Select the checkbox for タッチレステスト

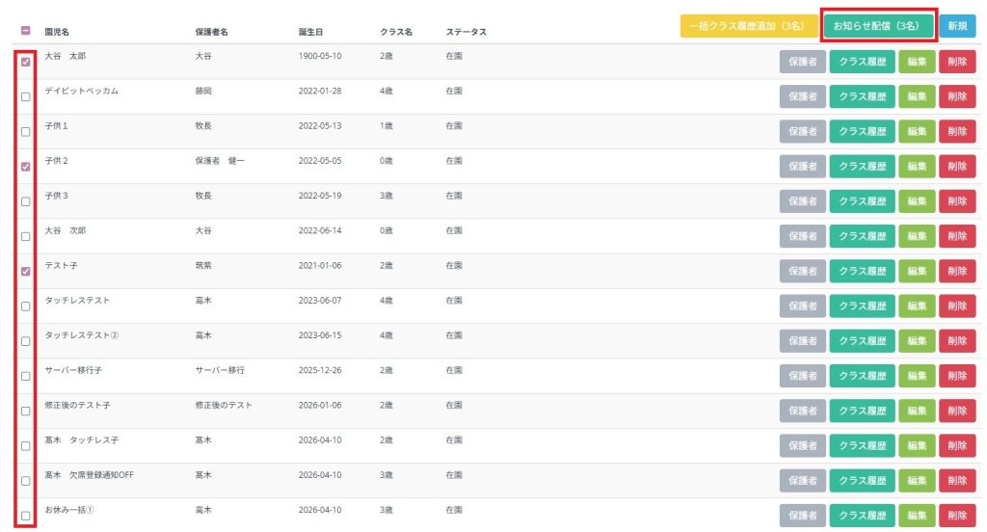click(x=26, y=306)
